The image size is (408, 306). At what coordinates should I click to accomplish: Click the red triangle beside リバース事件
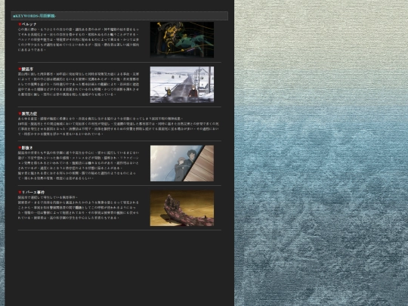tap(20, 193)
